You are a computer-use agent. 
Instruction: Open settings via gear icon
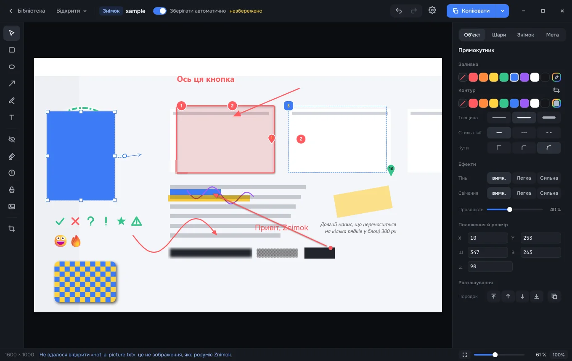click(x=432, y=10)
